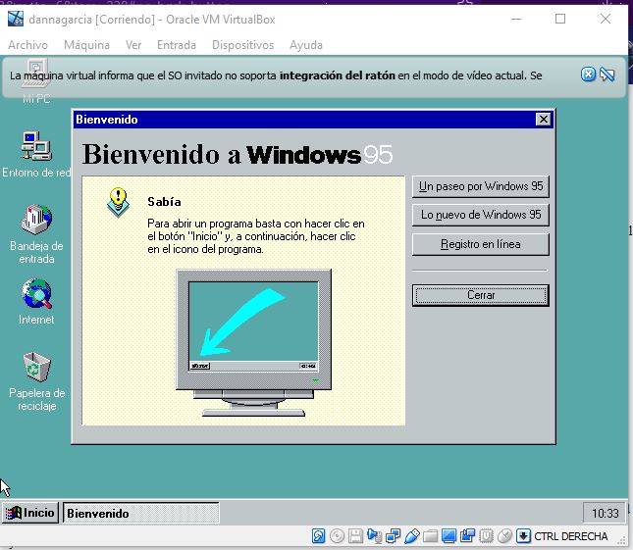This screenshot has height=550, width=633.
Task: Open the Papelera de reciclaje icon
Action: (36, 368)
